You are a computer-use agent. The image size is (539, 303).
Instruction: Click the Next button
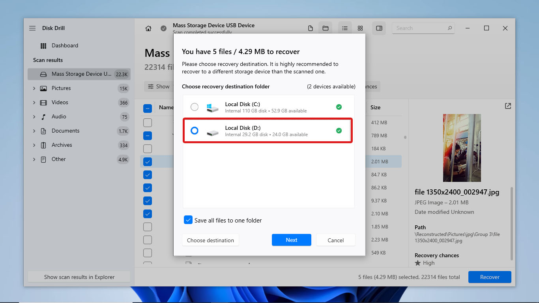tap(291, 240)
